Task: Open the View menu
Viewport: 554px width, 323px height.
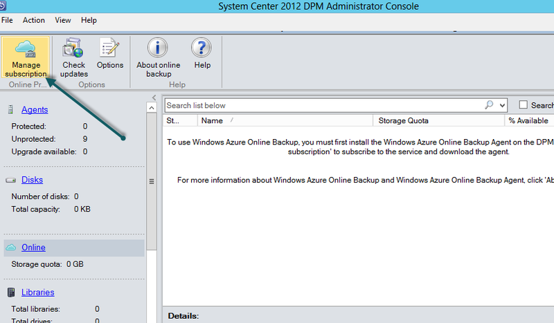Action: (x=63, y=20)
